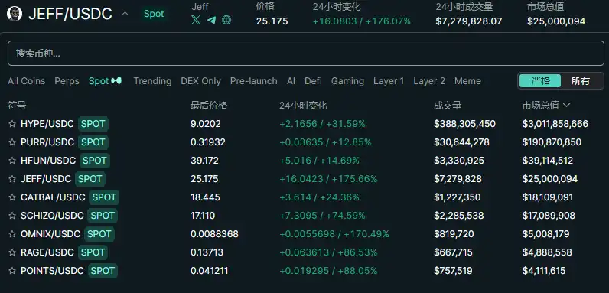Star the PURR/USDC pair
Image resolution: width=609 pixels, height=293 pixels.
pos(12,142)
